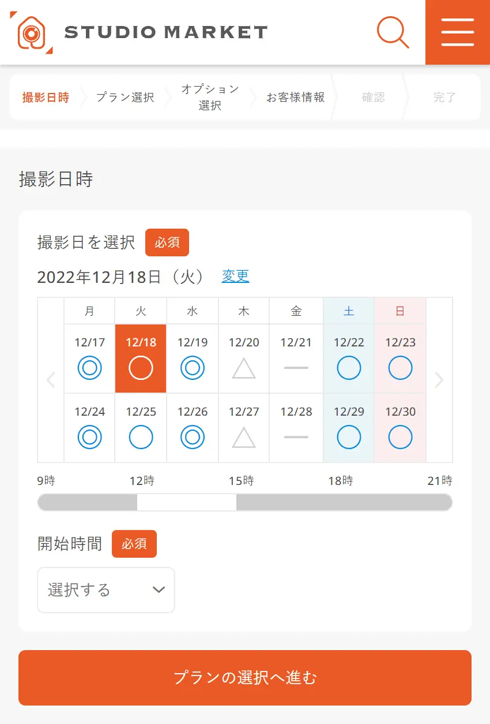Click the 土 weekday header
Screen dimensions: 490x724
pos(349,311)
